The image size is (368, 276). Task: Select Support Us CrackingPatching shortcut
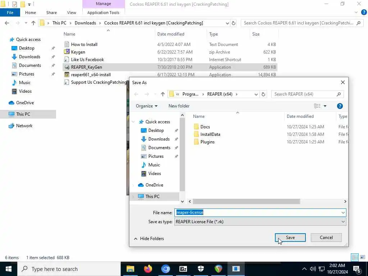pyautogui.click(x=98, y=82)
